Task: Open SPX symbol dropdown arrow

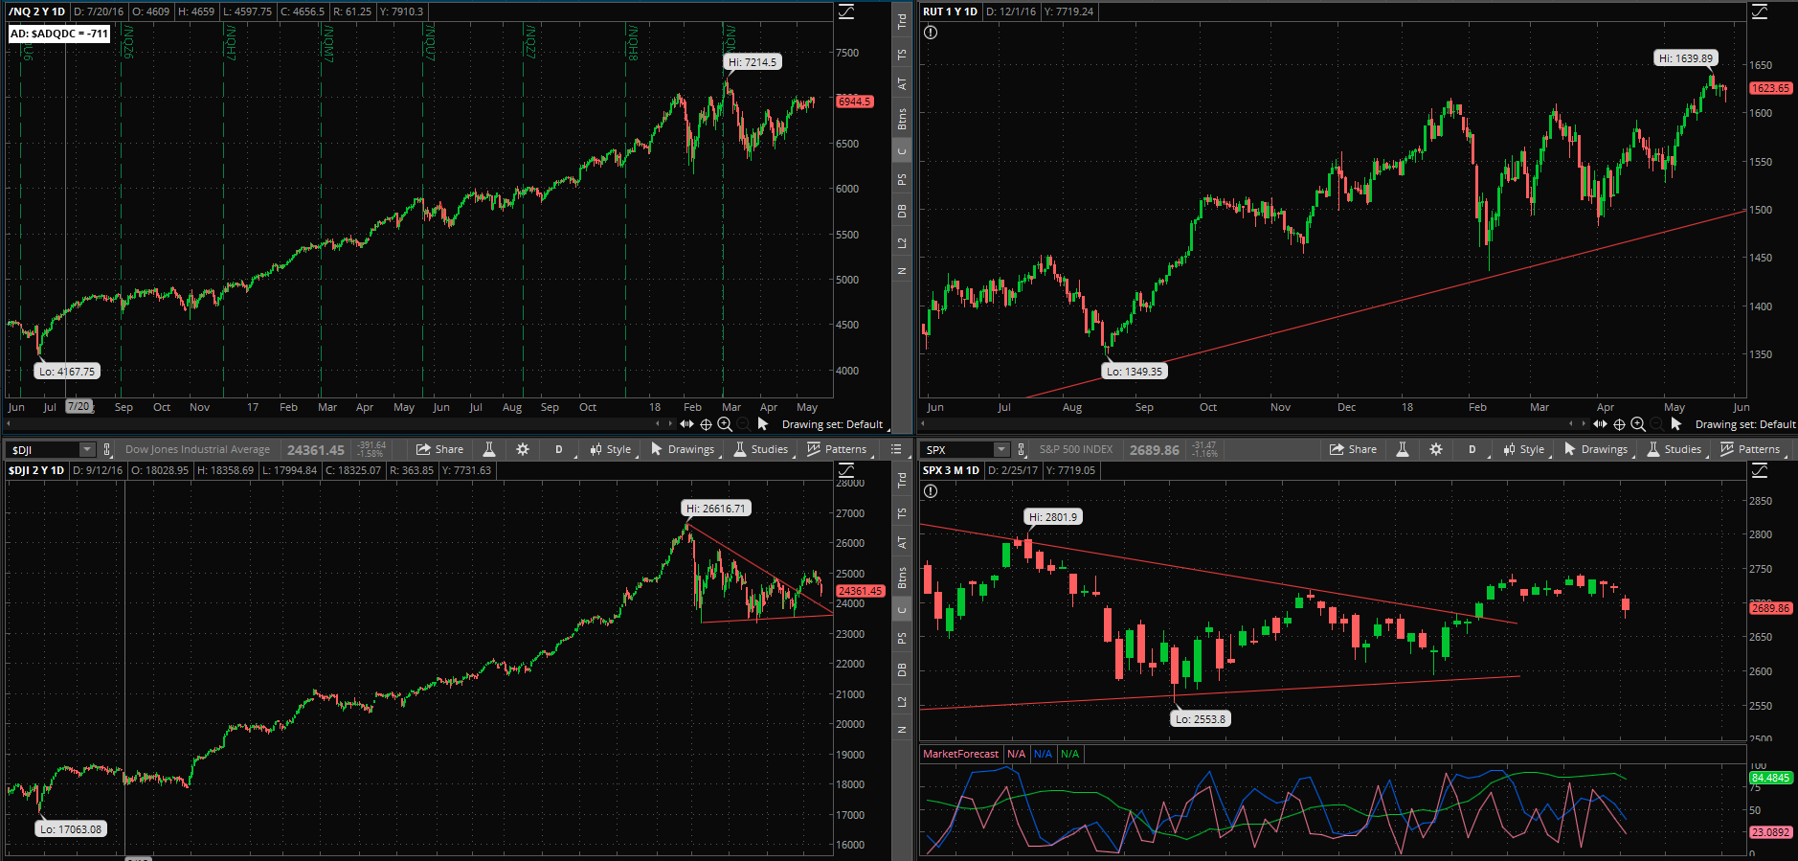Action: point(1001,449)
